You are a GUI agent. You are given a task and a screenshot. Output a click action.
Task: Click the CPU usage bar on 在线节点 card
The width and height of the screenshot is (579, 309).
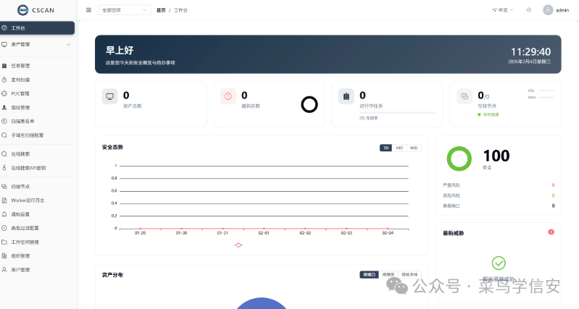pos(546,90)
